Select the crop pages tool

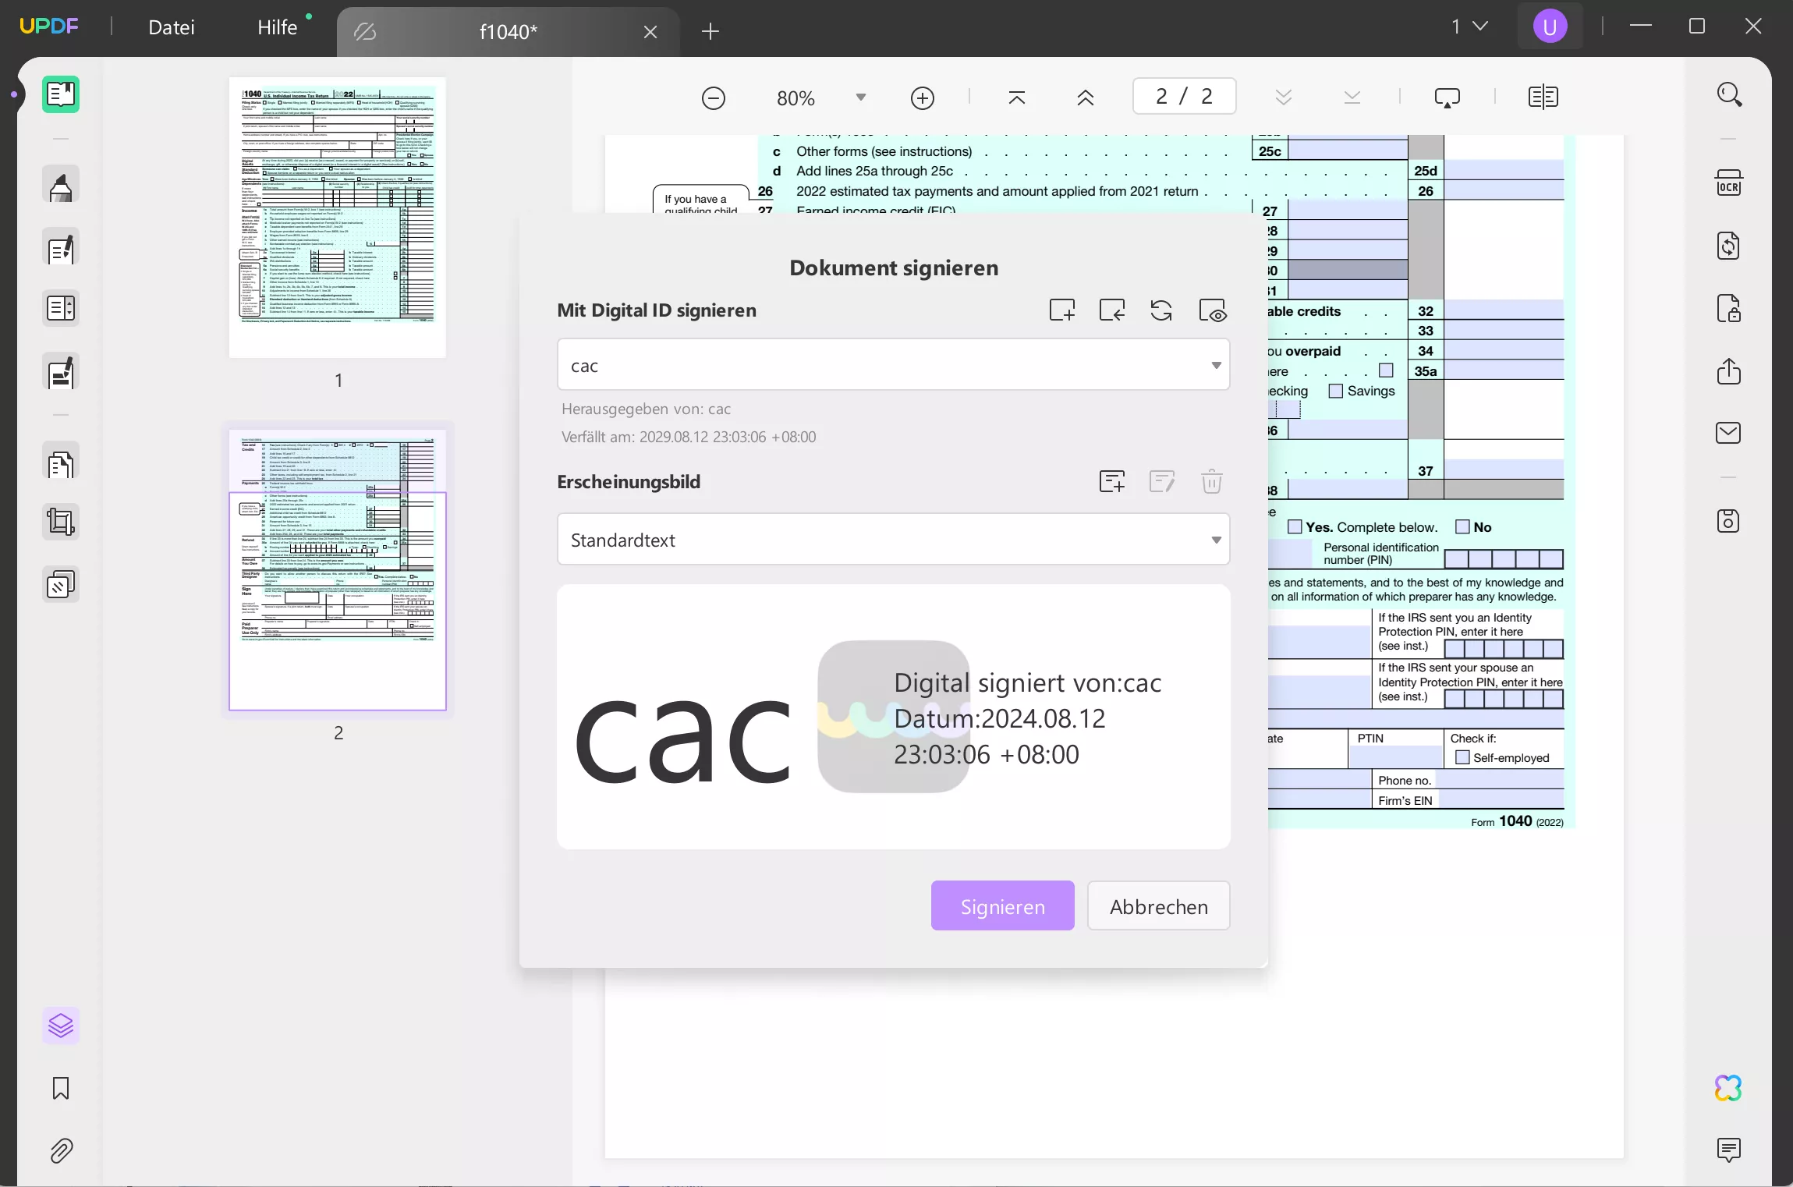click(x=60, y=521)
